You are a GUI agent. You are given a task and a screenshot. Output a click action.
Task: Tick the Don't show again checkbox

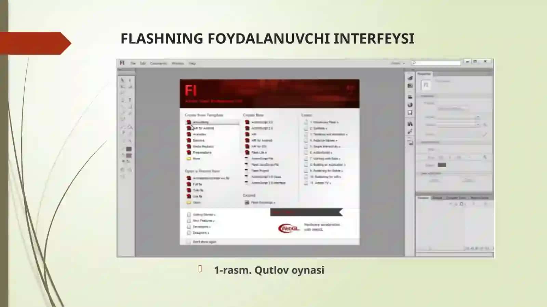[x=188, y=242]
